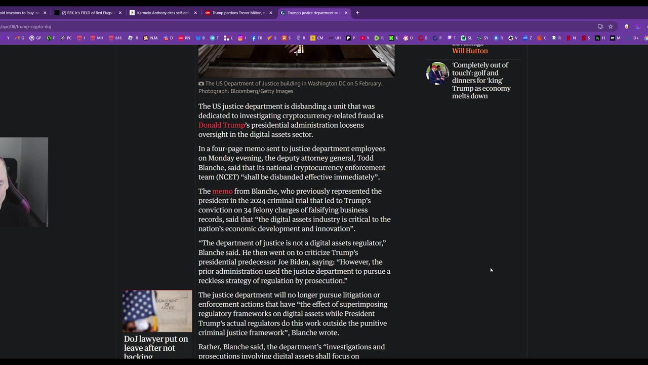Select the Trump's justice department tab
Image resolution: width=648 pixels, height=365 pixels.
click(x=313, y=13)
